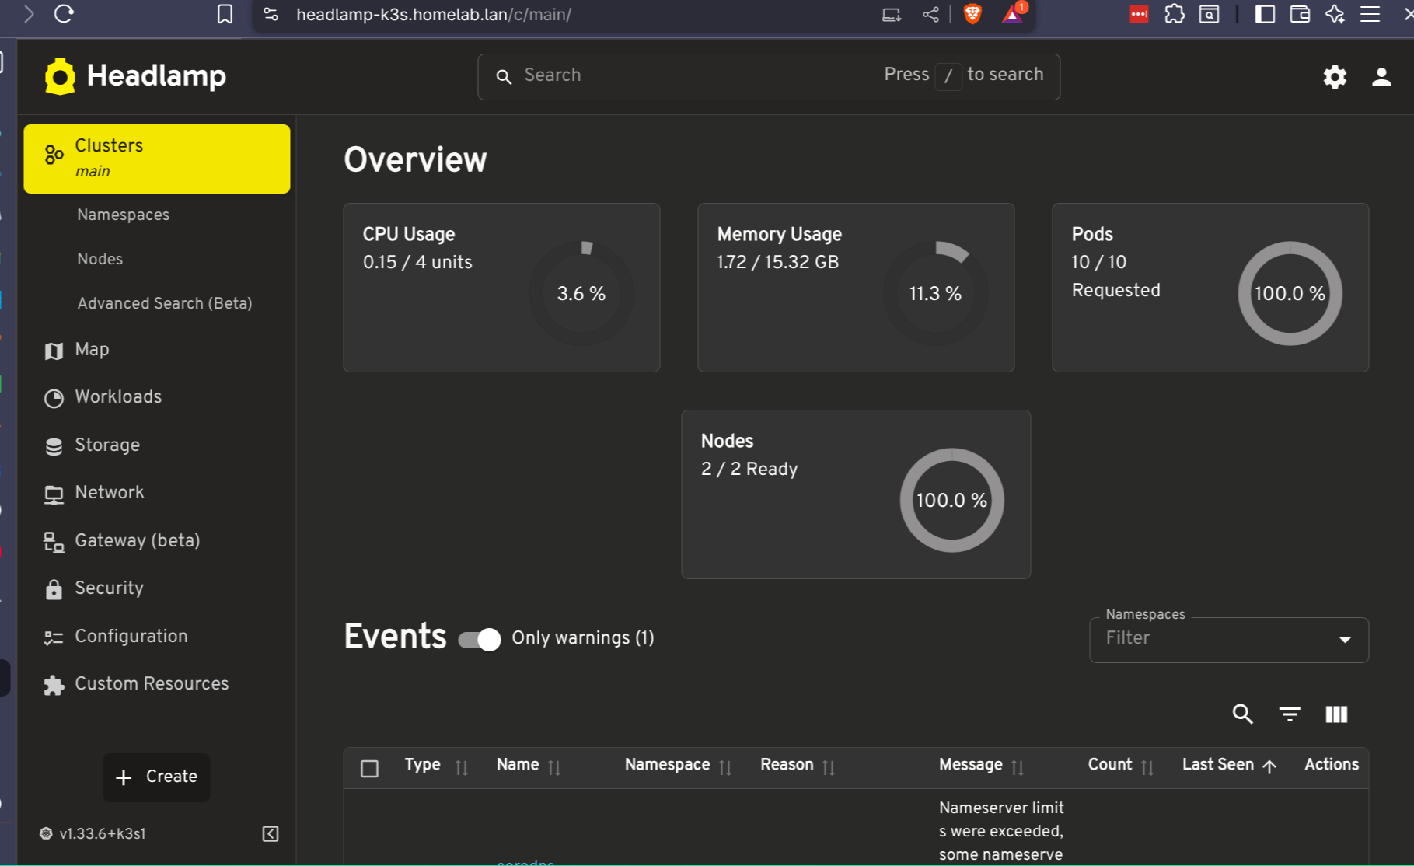Go to Nodes in the sidebar
The width and height of the screenshot is (1414, 866).
100,259
